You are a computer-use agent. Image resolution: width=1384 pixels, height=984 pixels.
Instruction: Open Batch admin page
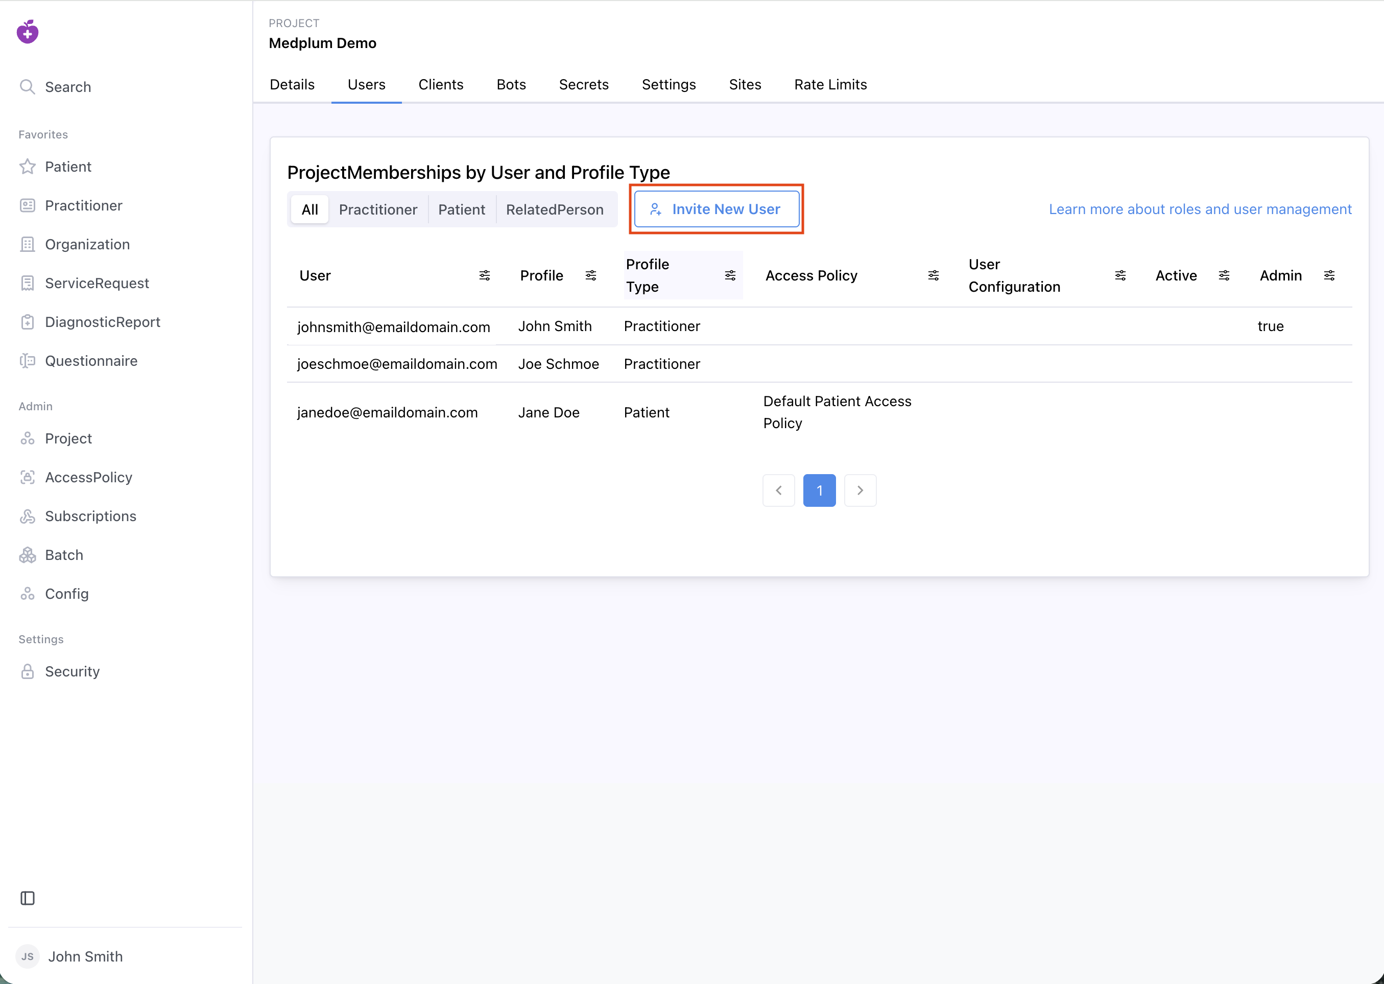52,554
